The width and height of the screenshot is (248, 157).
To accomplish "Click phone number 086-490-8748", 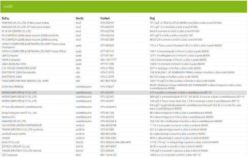I will (x=108, y=125).
